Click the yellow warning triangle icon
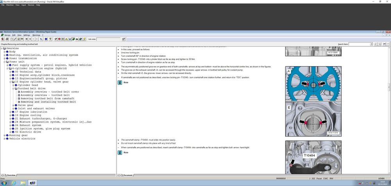391x186 pixels. [x=66, y=39]
